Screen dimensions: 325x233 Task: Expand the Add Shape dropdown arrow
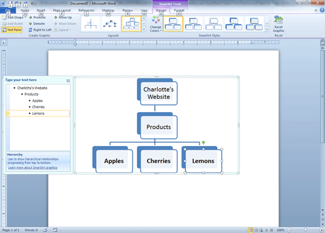coord(26,18)
